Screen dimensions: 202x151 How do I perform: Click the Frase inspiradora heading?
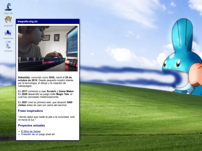pyautogui.click(x=30, y=111)
